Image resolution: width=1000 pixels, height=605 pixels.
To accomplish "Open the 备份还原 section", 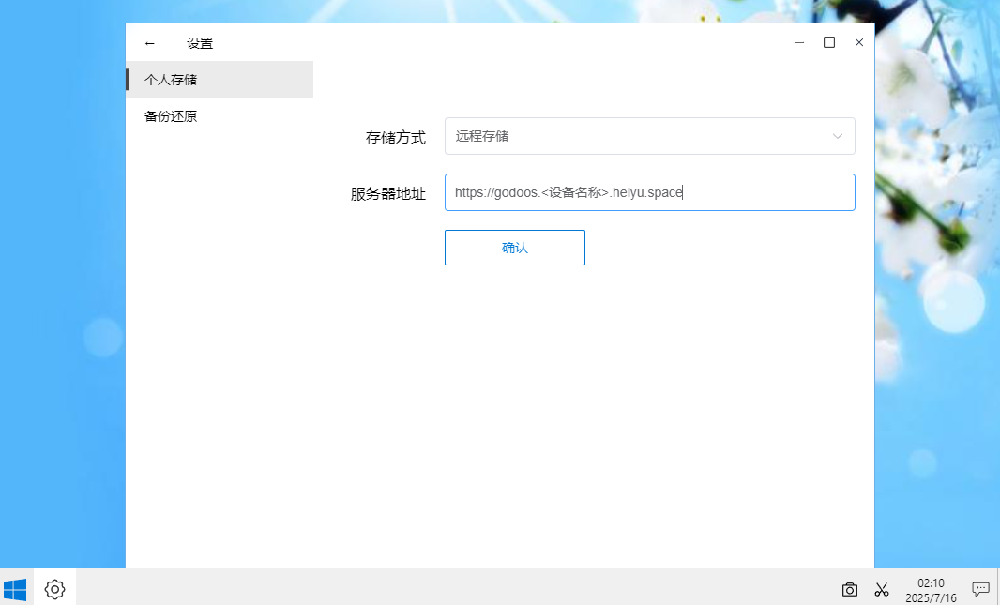I will [220, 116].
